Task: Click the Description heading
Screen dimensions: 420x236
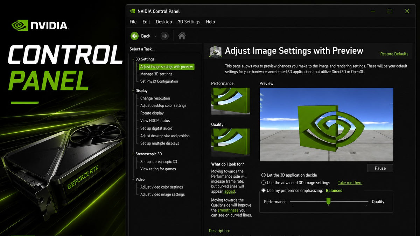Action: (219, 231)
